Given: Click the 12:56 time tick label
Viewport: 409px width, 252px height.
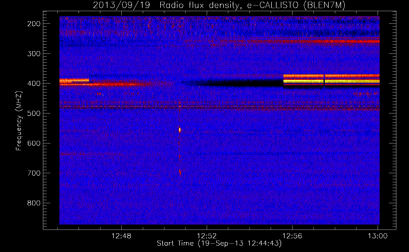Looking at the screenshot, I should tap(292, 236).
